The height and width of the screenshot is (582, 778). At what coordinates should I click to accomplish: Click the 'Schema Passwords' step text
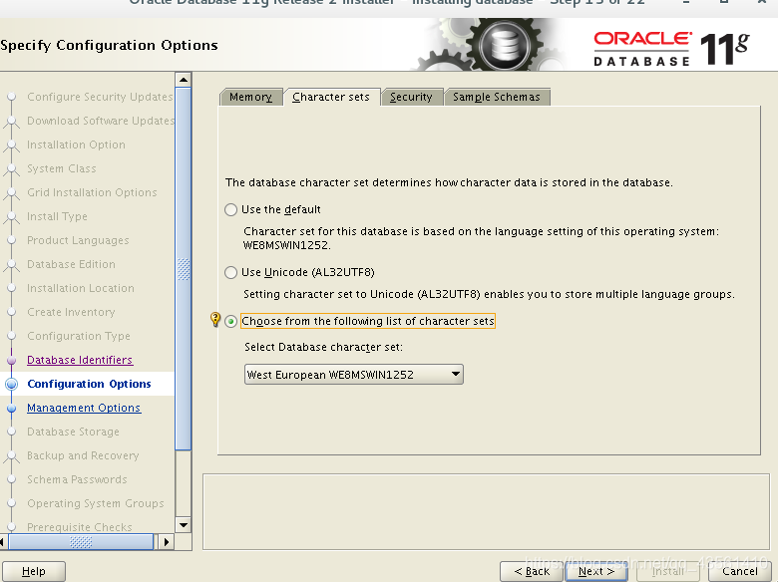click(77, 479)
